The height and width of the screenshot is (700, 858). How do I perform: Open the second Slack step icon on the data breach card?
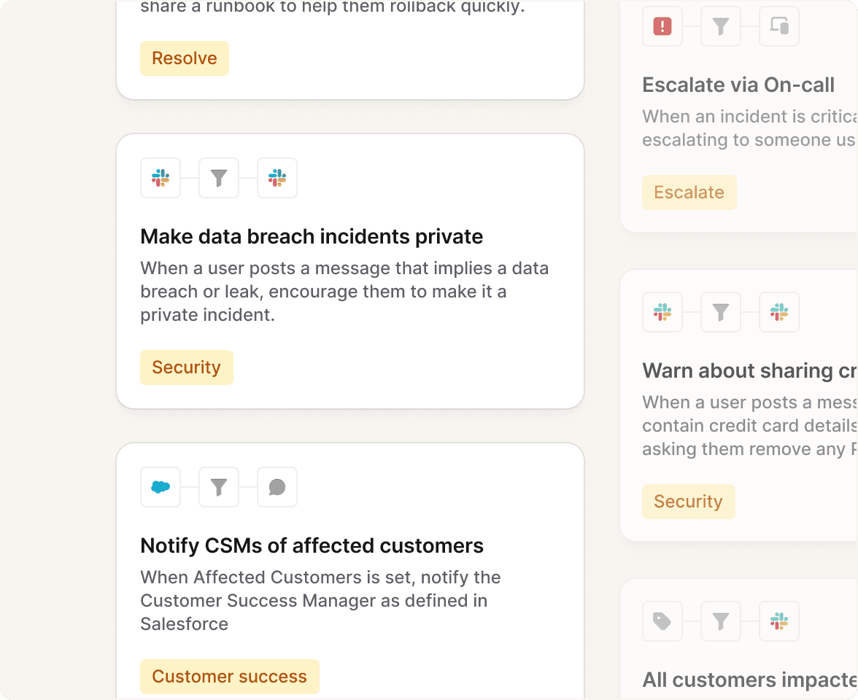point(277,177)
